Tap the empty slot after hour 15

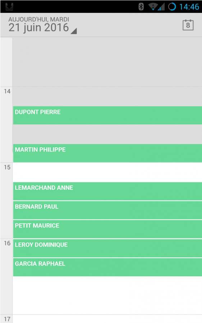click(x=107, y=172)
